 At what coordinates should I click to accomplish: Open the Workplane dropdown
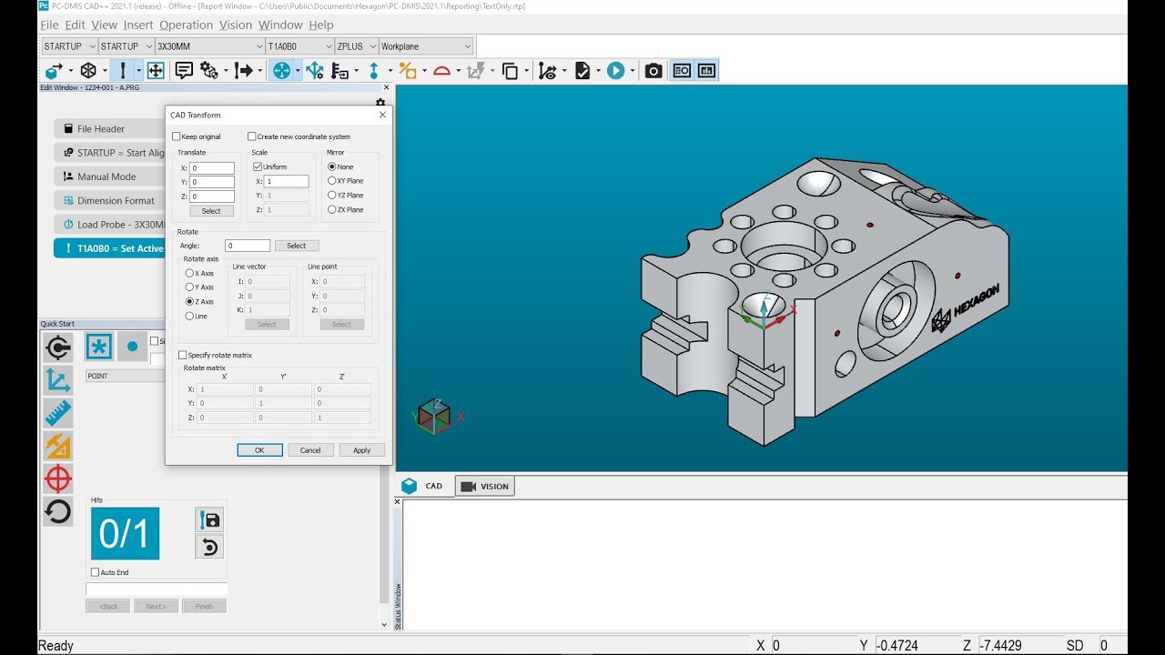[x=427, y=45]
